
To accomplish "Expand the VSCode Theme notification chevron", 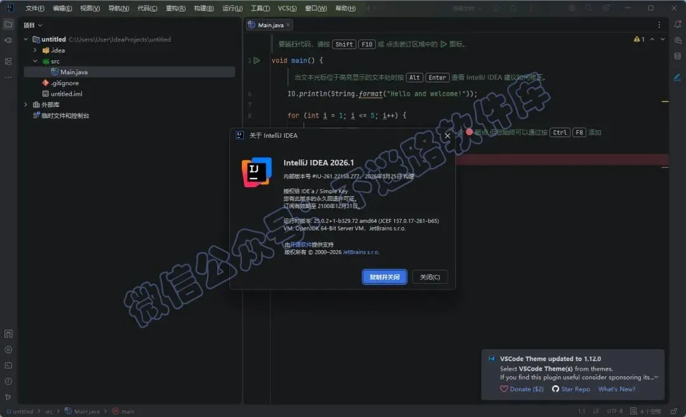I will pos(656,377).
